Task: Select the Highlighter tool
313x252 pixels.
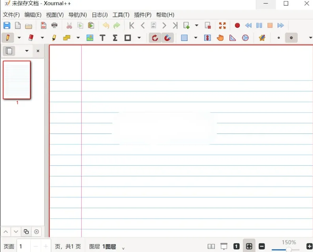Action: [x=54, y=38]
